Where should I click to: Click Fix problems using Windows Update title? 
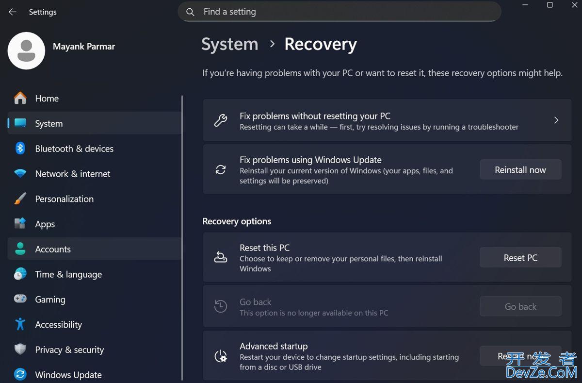pos(310,160)
